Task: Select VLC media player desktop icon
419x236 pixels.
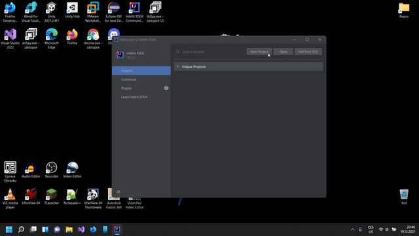Action: click(x=10, y=199)
